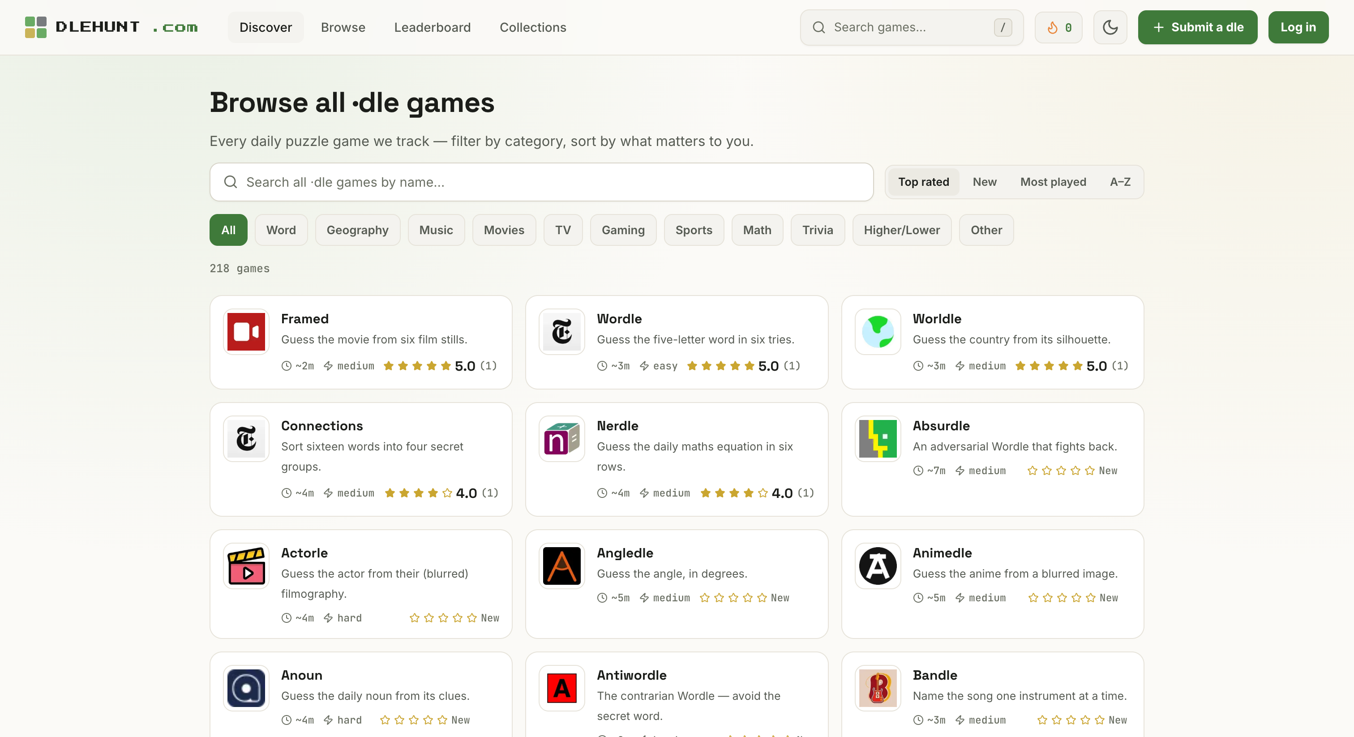Toggle dark mode moon icon
Image resolution: width=1354 pixels, height=737 pixels.
1110,27
